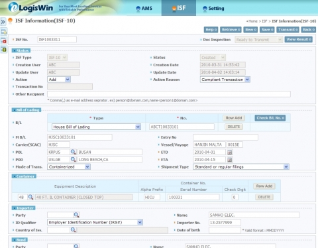Click the Back button

point(309,30)
